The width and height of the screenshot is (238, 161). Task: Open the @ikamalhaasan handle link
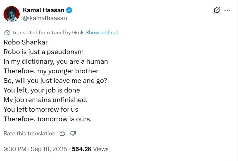pyautogui.click(x=45, y=18)
